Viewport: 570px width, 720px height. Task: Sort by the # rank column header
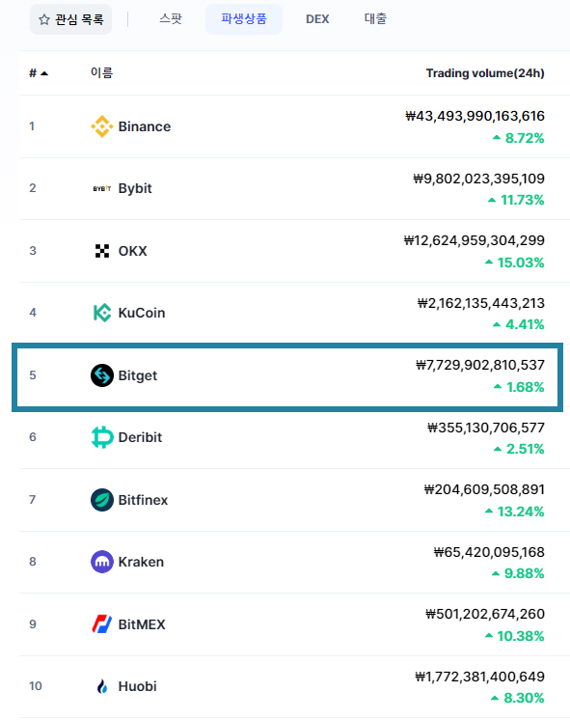(x=39, y=73)
